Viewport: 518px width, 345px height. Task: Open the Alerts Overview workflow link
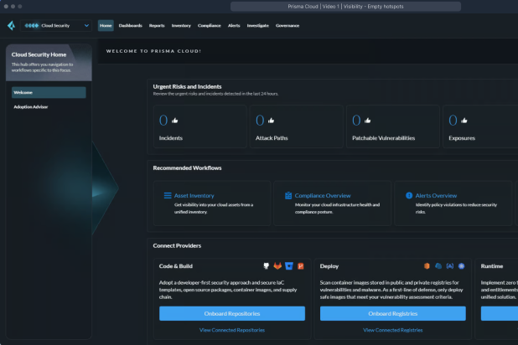click(436, 196)
